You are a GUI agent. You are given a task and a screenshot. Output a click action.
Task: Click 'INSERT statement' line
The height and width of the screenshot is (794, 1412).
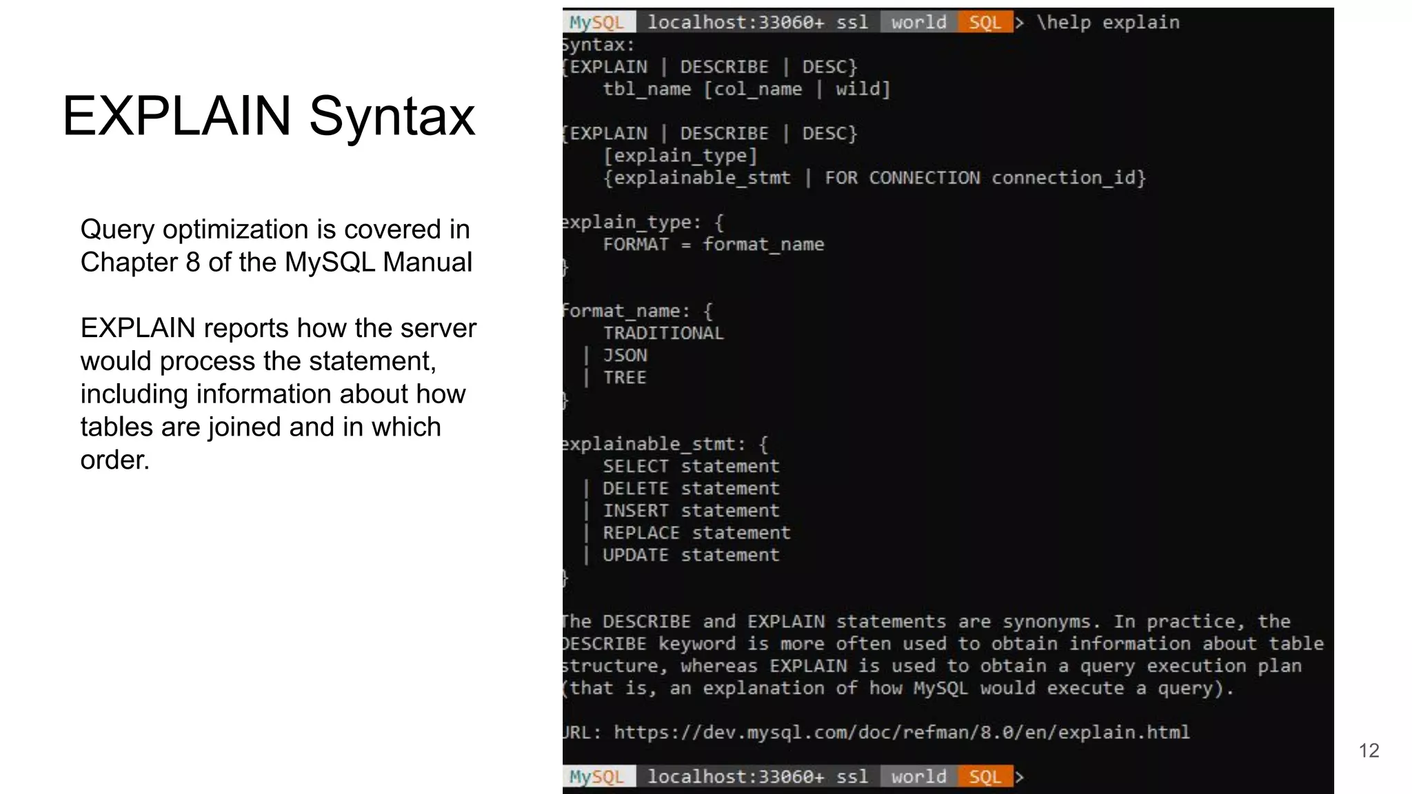coord(691,511)
